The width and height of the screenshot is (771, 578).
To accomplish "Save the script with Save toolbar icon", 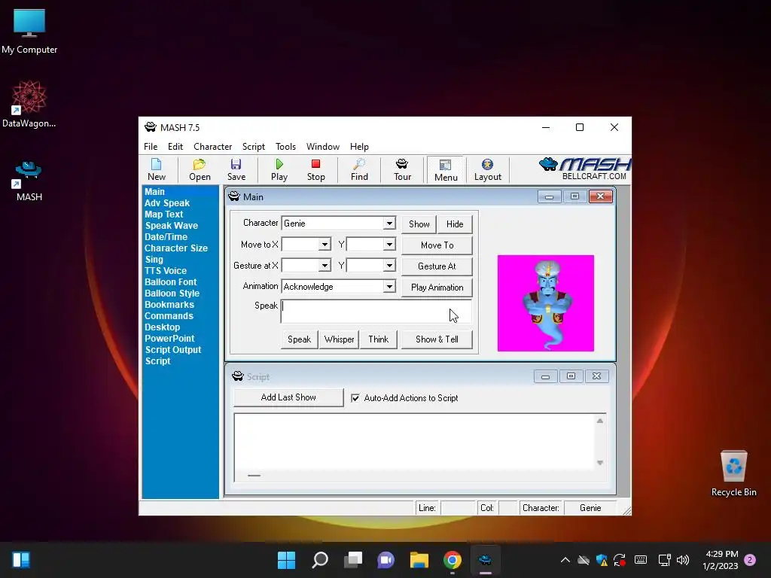I will click(236, 170).
